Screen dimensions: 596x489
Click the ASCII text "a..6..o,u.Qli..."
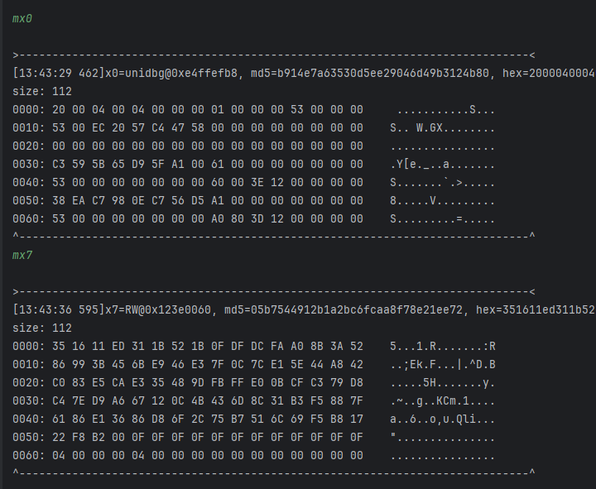point(443,419)
